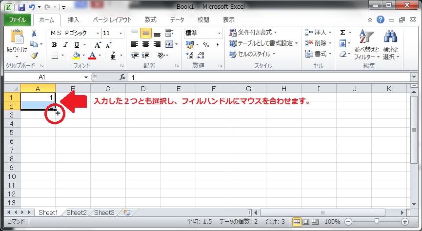Click the Cut scissors icon
Viewport: 422px width, 231px height.
point(34,33)
